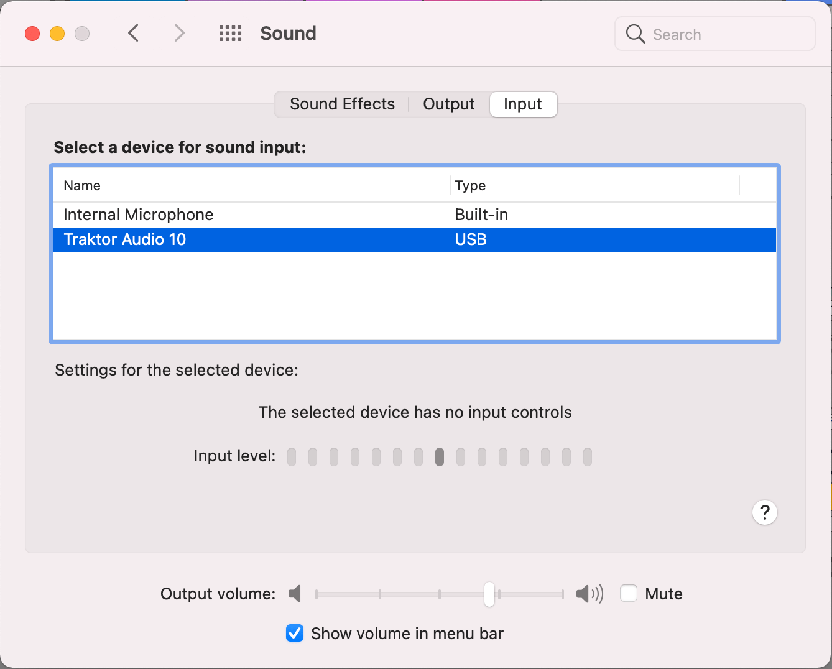Open the Help question mark
832x669 pixels.
click(x=765, y=512)
